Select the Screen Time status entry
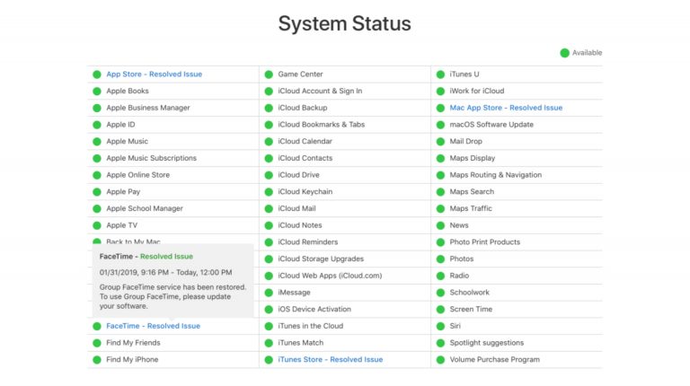690x386 pixels. 470,309
